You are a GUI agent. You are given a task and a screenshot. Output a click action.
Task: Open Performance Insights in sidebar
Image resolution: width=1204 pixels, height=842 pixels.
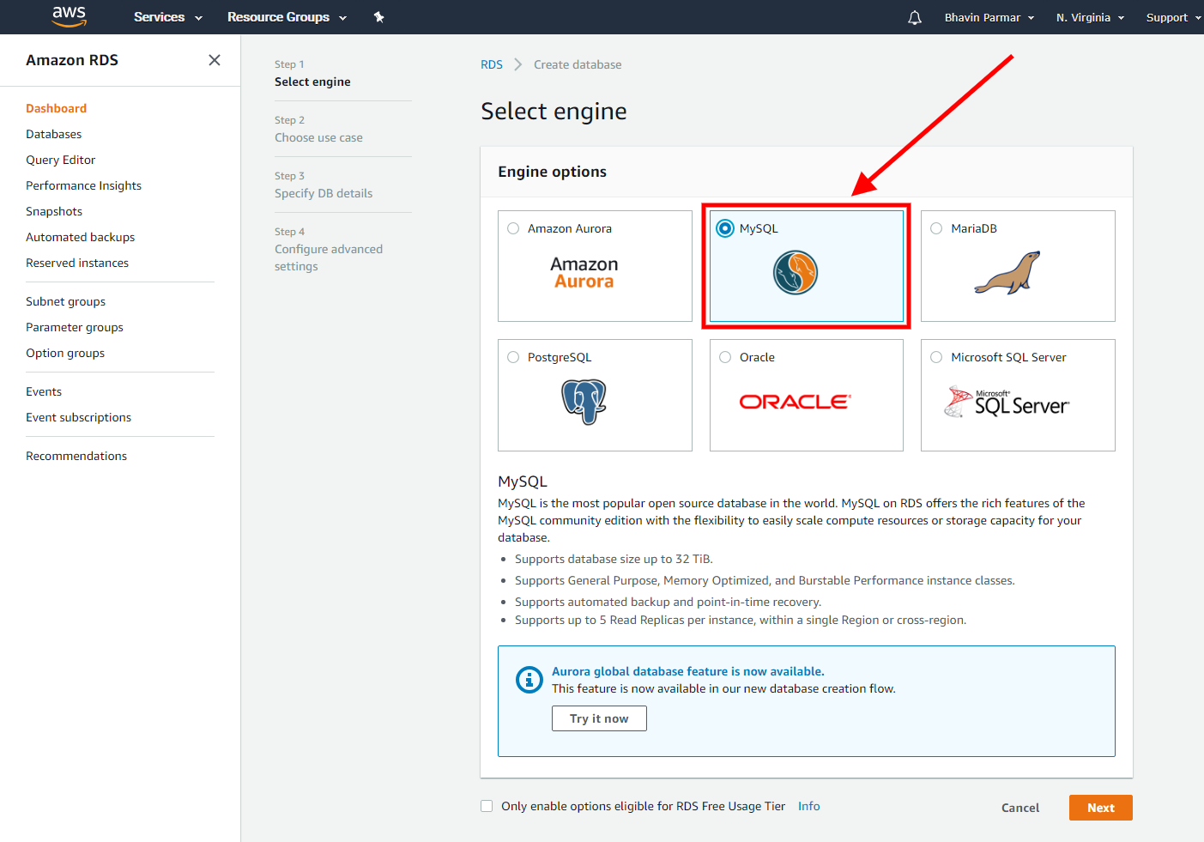(84, 185)
